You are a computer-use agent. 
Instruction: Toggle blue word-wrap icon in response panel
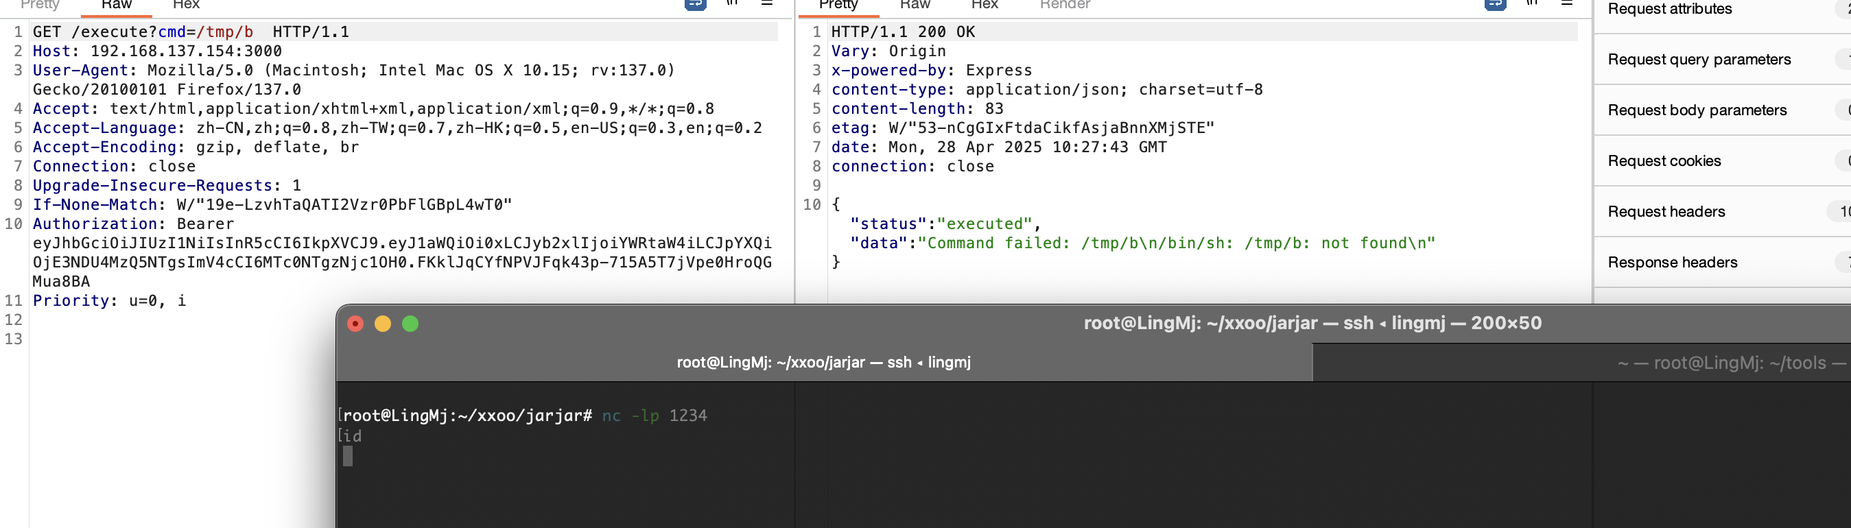(1496, 4)
